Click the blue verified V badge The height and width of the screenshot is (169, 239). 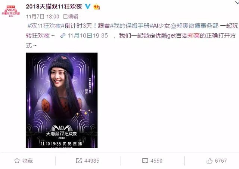click(x=88, y=6)
